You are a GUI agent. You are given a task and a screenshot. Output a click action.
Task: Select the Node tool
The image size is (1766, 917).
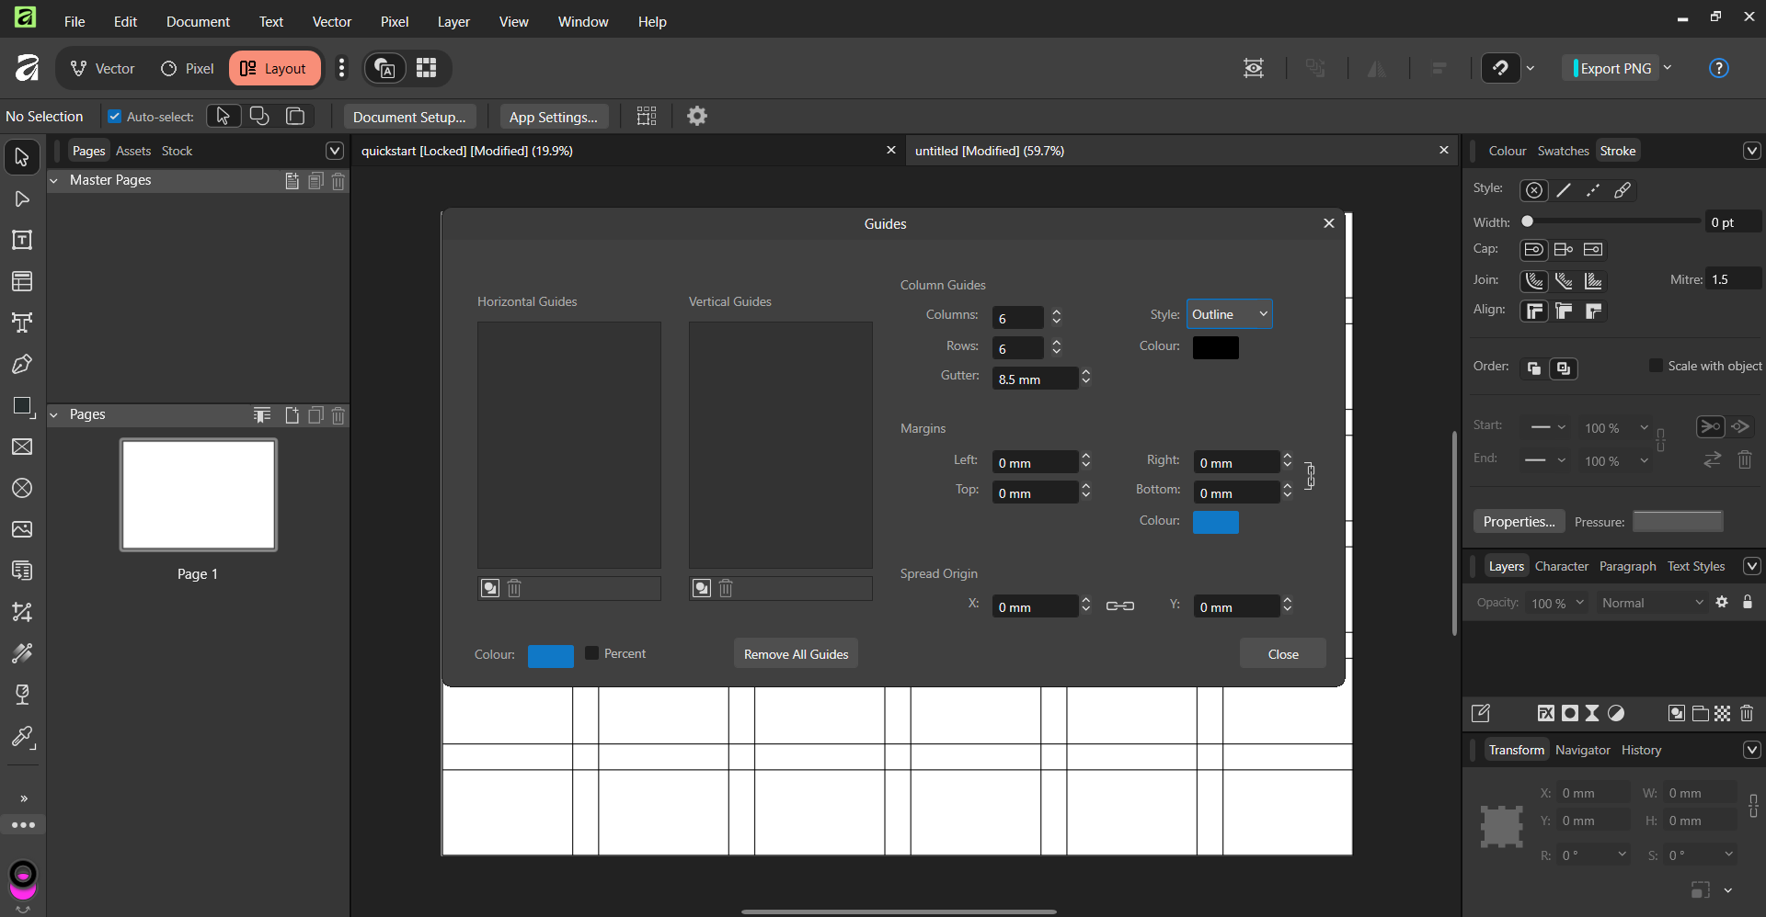[x=22, y=199]
